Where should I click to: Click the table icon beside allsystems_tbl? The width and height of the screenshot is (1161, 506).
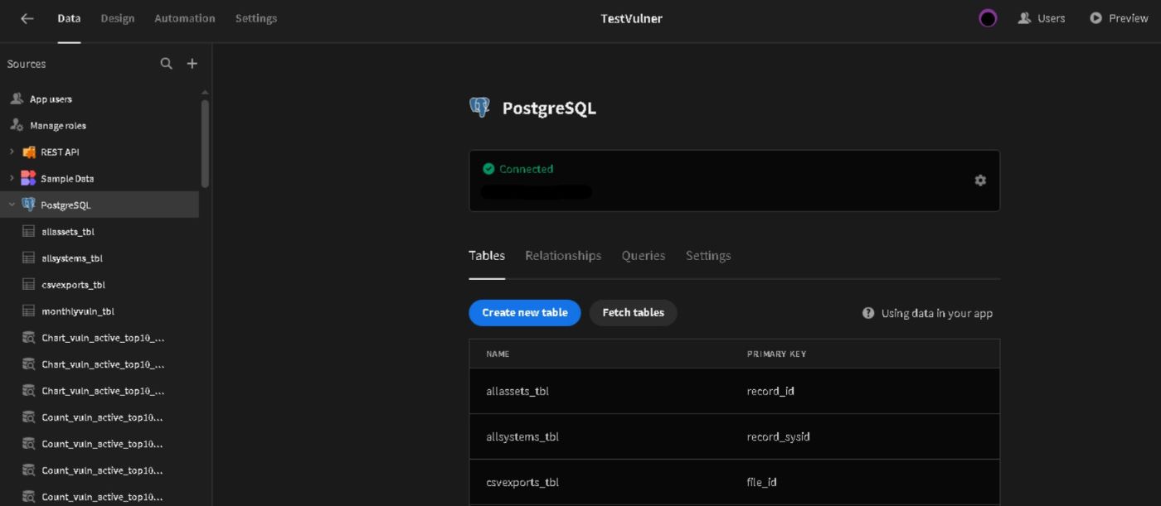(29, 258)
